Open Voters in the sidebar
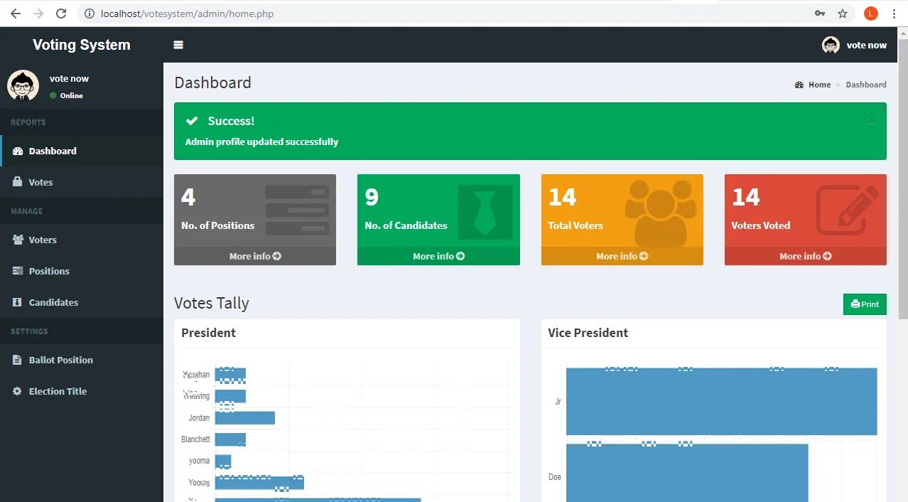Screen dimensions: 908x502 point(82,240)
